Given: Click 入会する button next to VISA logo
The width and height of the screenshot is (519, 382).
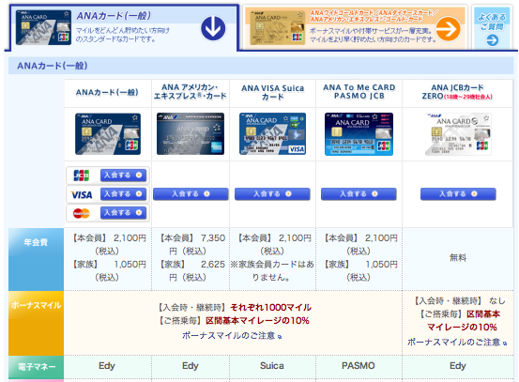Looking at the screenshot, I should coord(123,194).
